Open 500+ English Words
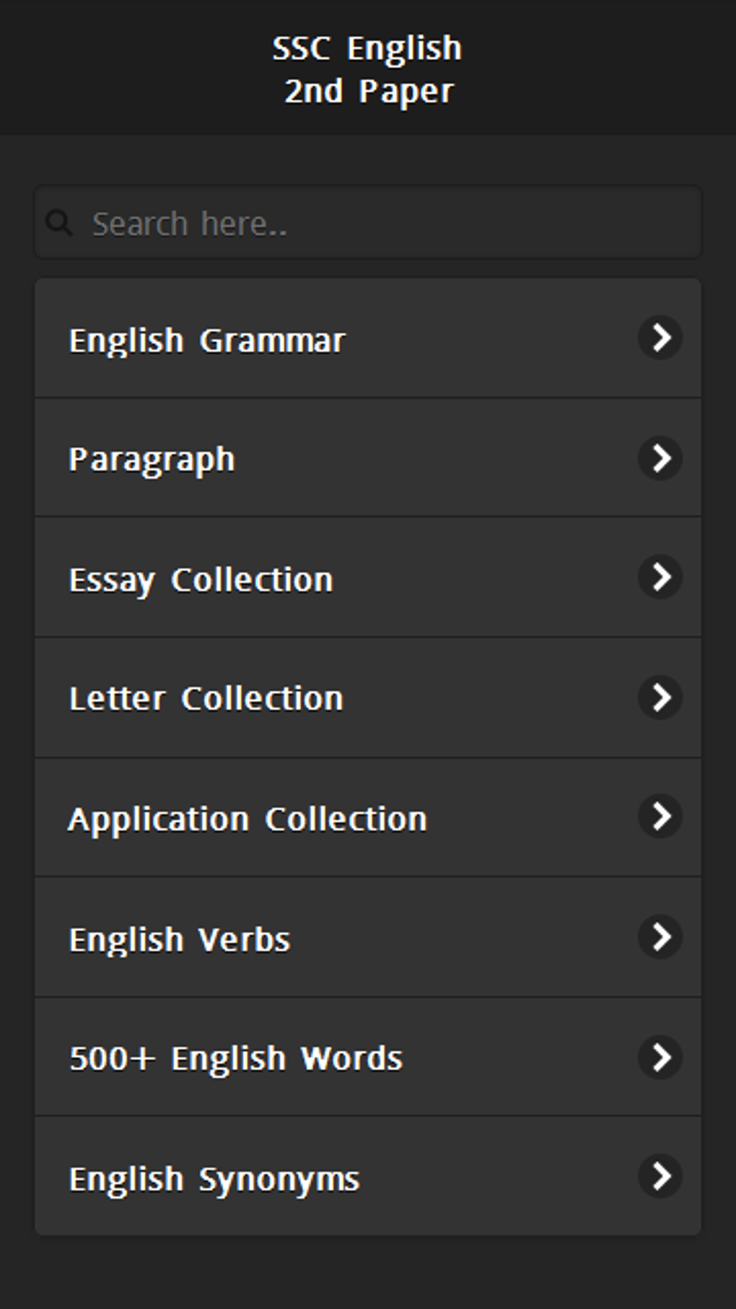736x1309 pixels. (x=236, y=1058)
